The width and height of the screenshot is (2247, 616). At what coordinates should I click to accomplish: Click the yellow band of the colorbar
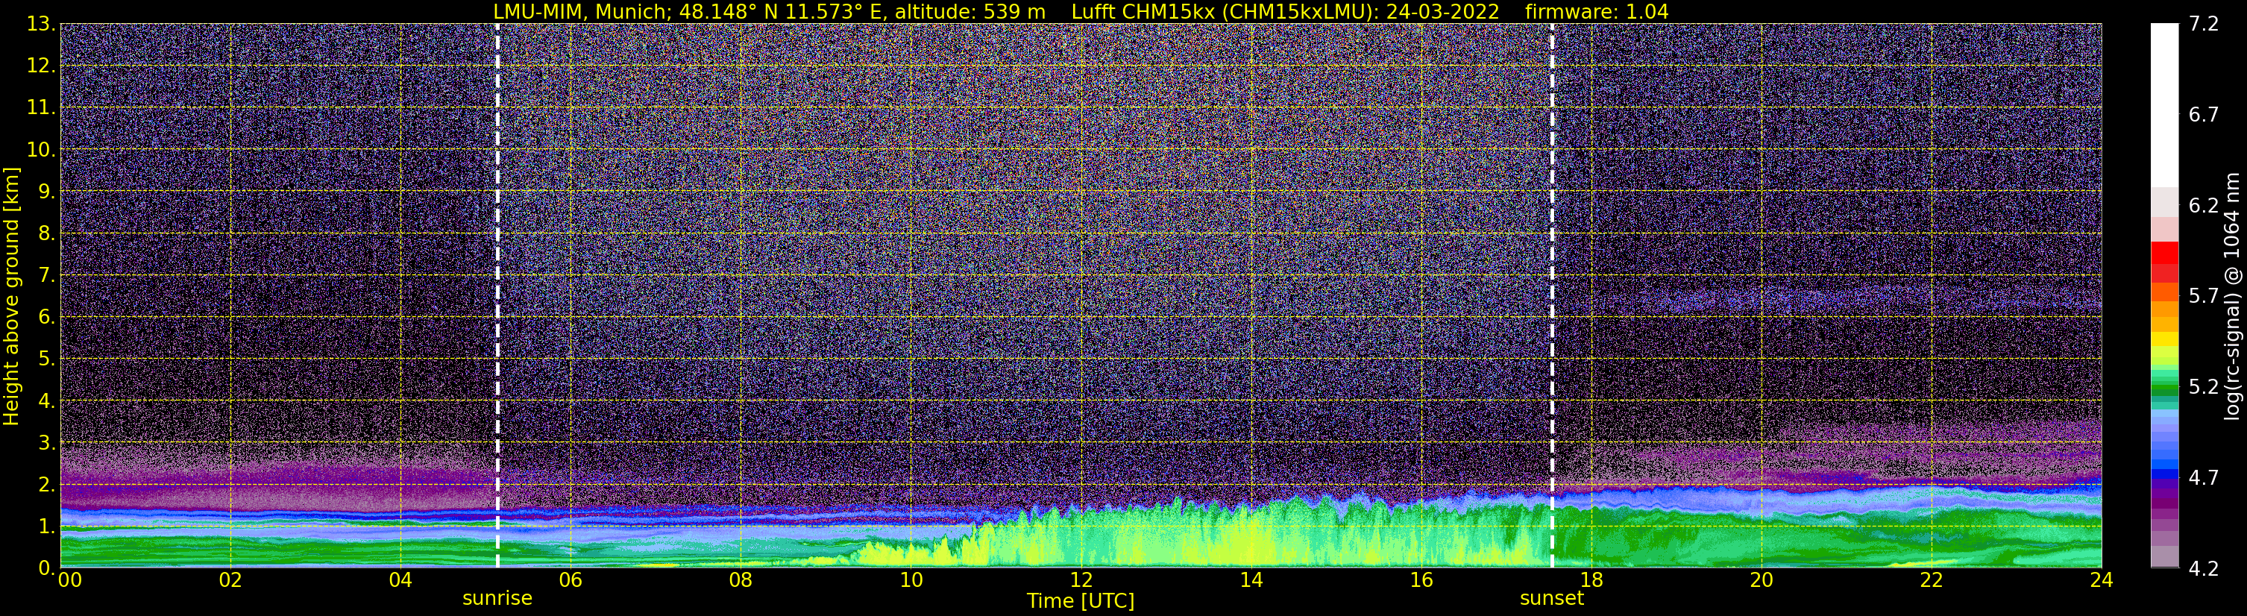tap(2164, 339)
